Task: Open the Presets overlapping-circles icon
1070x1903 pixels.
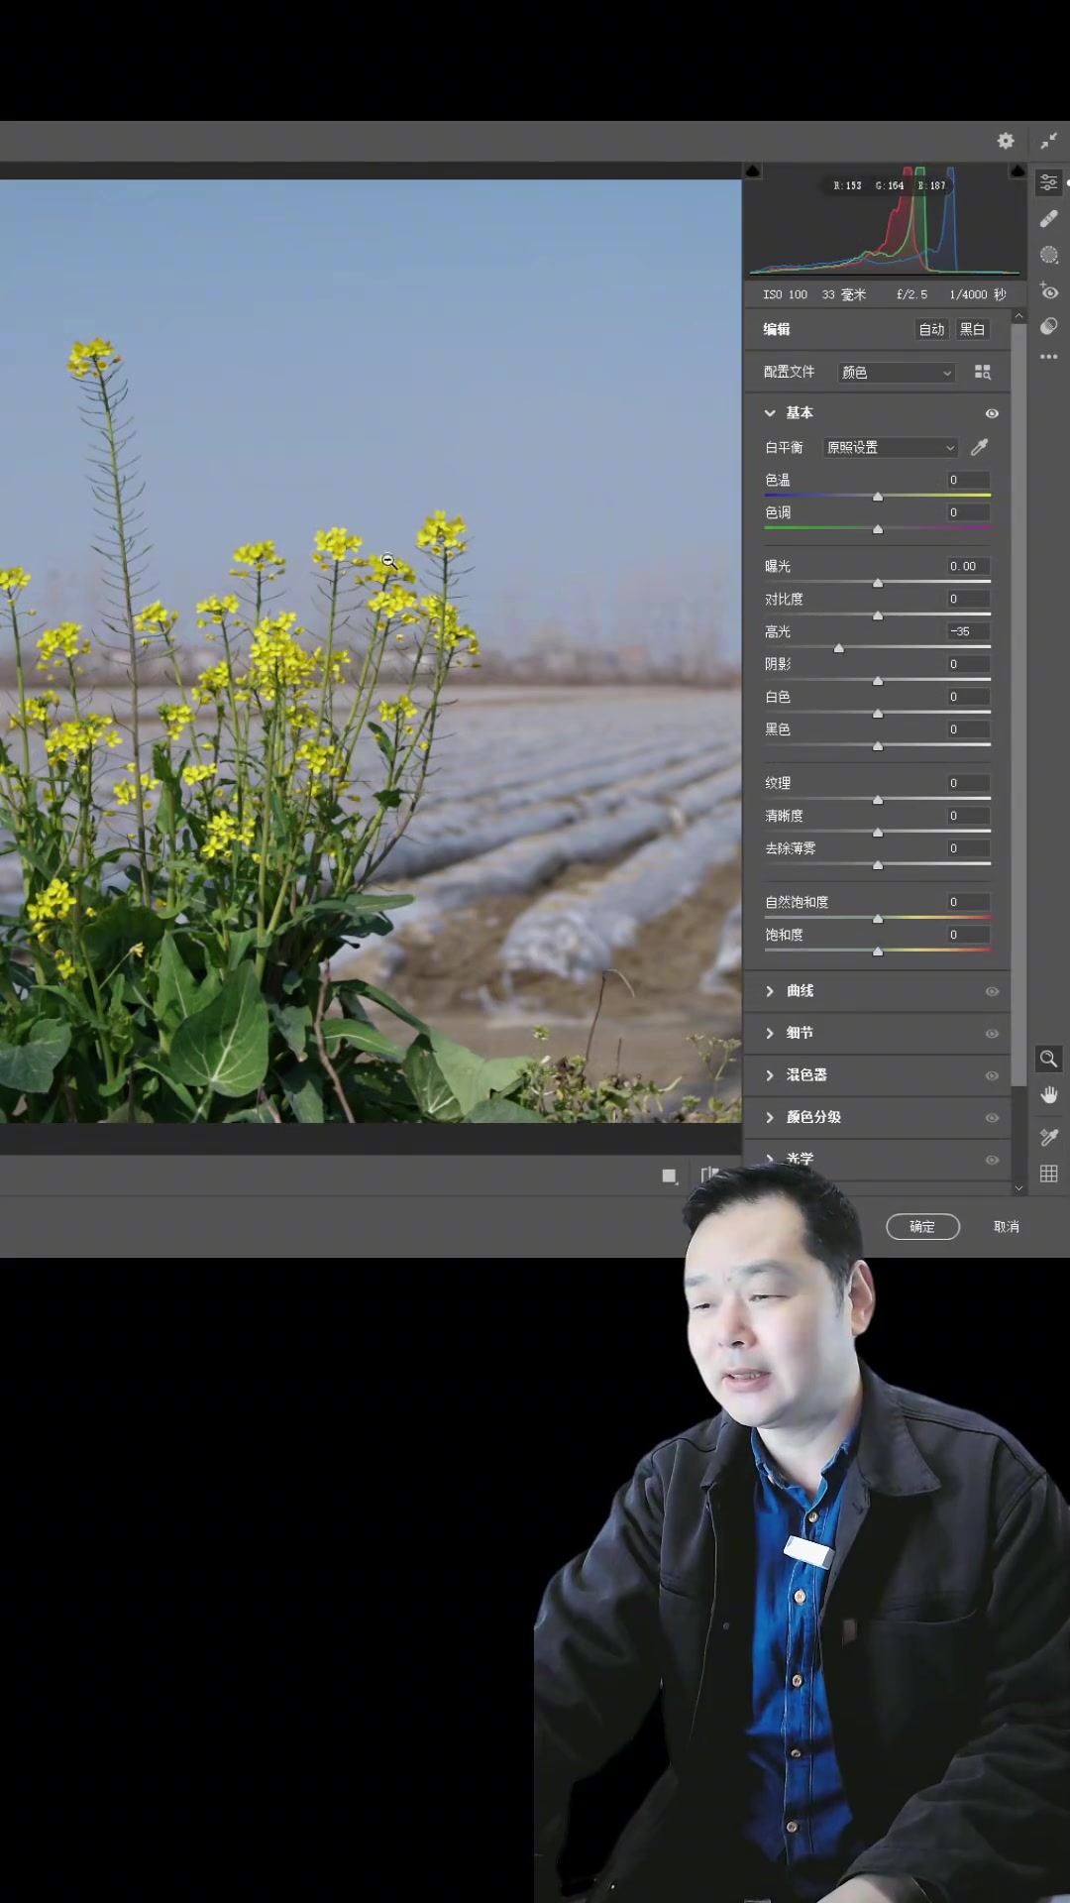Action: pyautogui.click(x=1048, y=326)
